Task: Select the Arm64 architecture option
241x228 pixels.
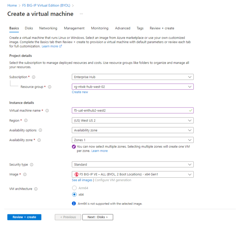Action: pyautogui.click(x=74, y=188)
